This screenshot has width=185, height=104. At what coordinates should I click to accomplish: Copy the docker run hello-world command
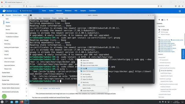[x=123, y=87]
